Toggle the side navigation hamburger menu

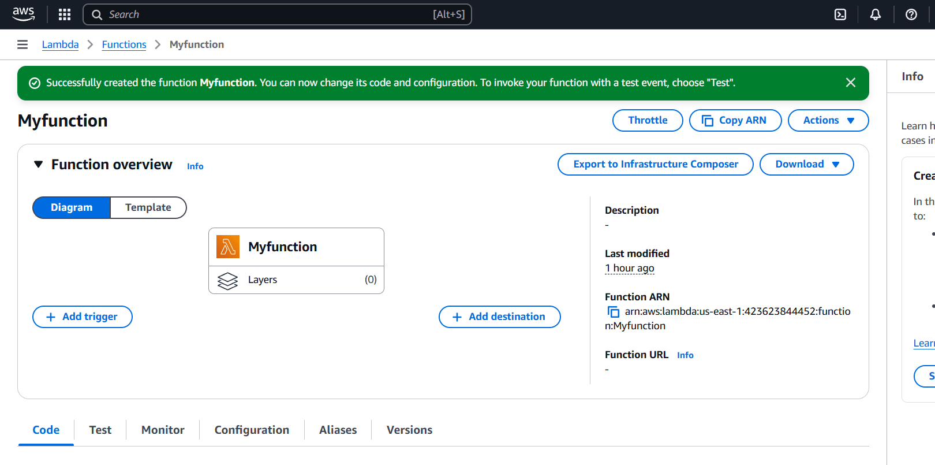tap(23, 44)
